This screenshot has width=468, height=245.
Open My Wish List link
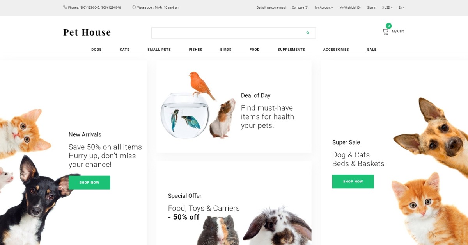point(350,7)
